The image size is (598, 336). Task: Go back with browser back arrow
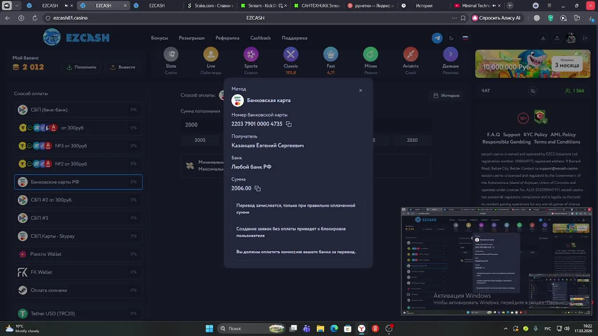pos(7,18)
